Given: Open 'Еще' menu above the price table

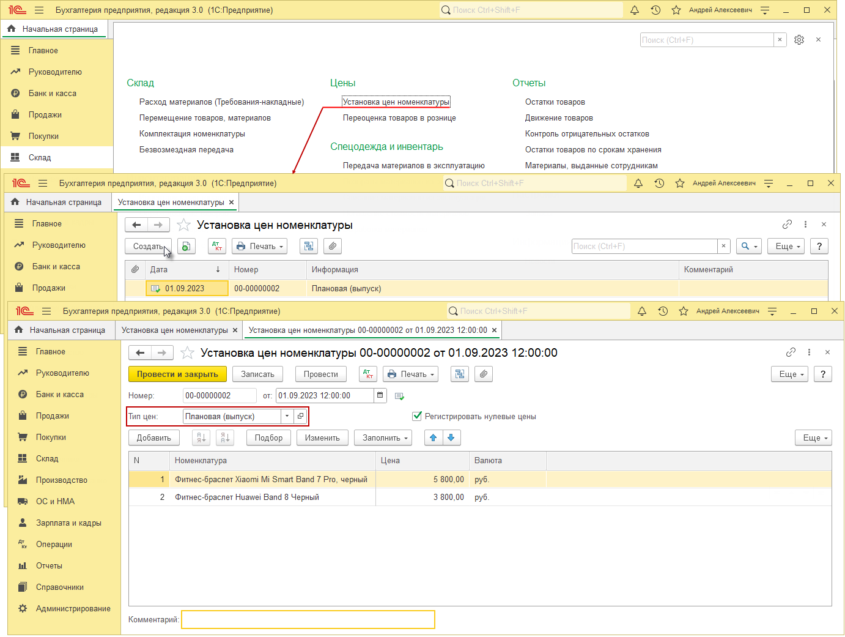Looking at the screenshot, I should pyautogui.click(x=813, y=438).
